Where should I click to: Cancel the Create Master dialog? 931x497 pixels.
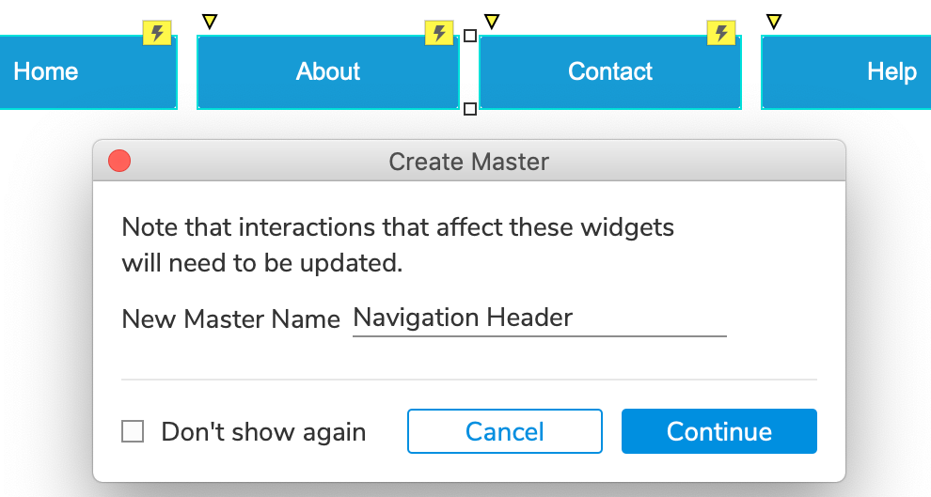[x=505, y=431]
